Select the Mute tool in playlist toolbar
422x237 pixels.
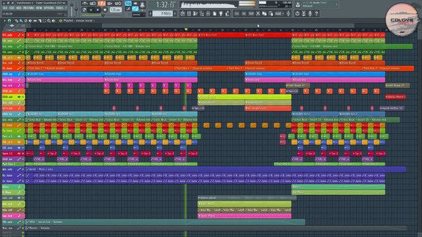(x=30, y=20)
